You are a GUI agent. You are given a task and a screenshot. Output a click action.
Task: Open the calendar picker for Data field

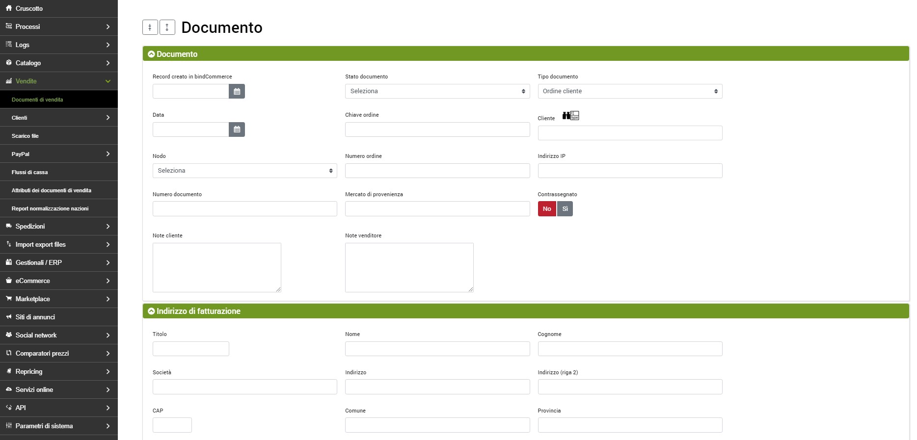(x=237, y=129)
